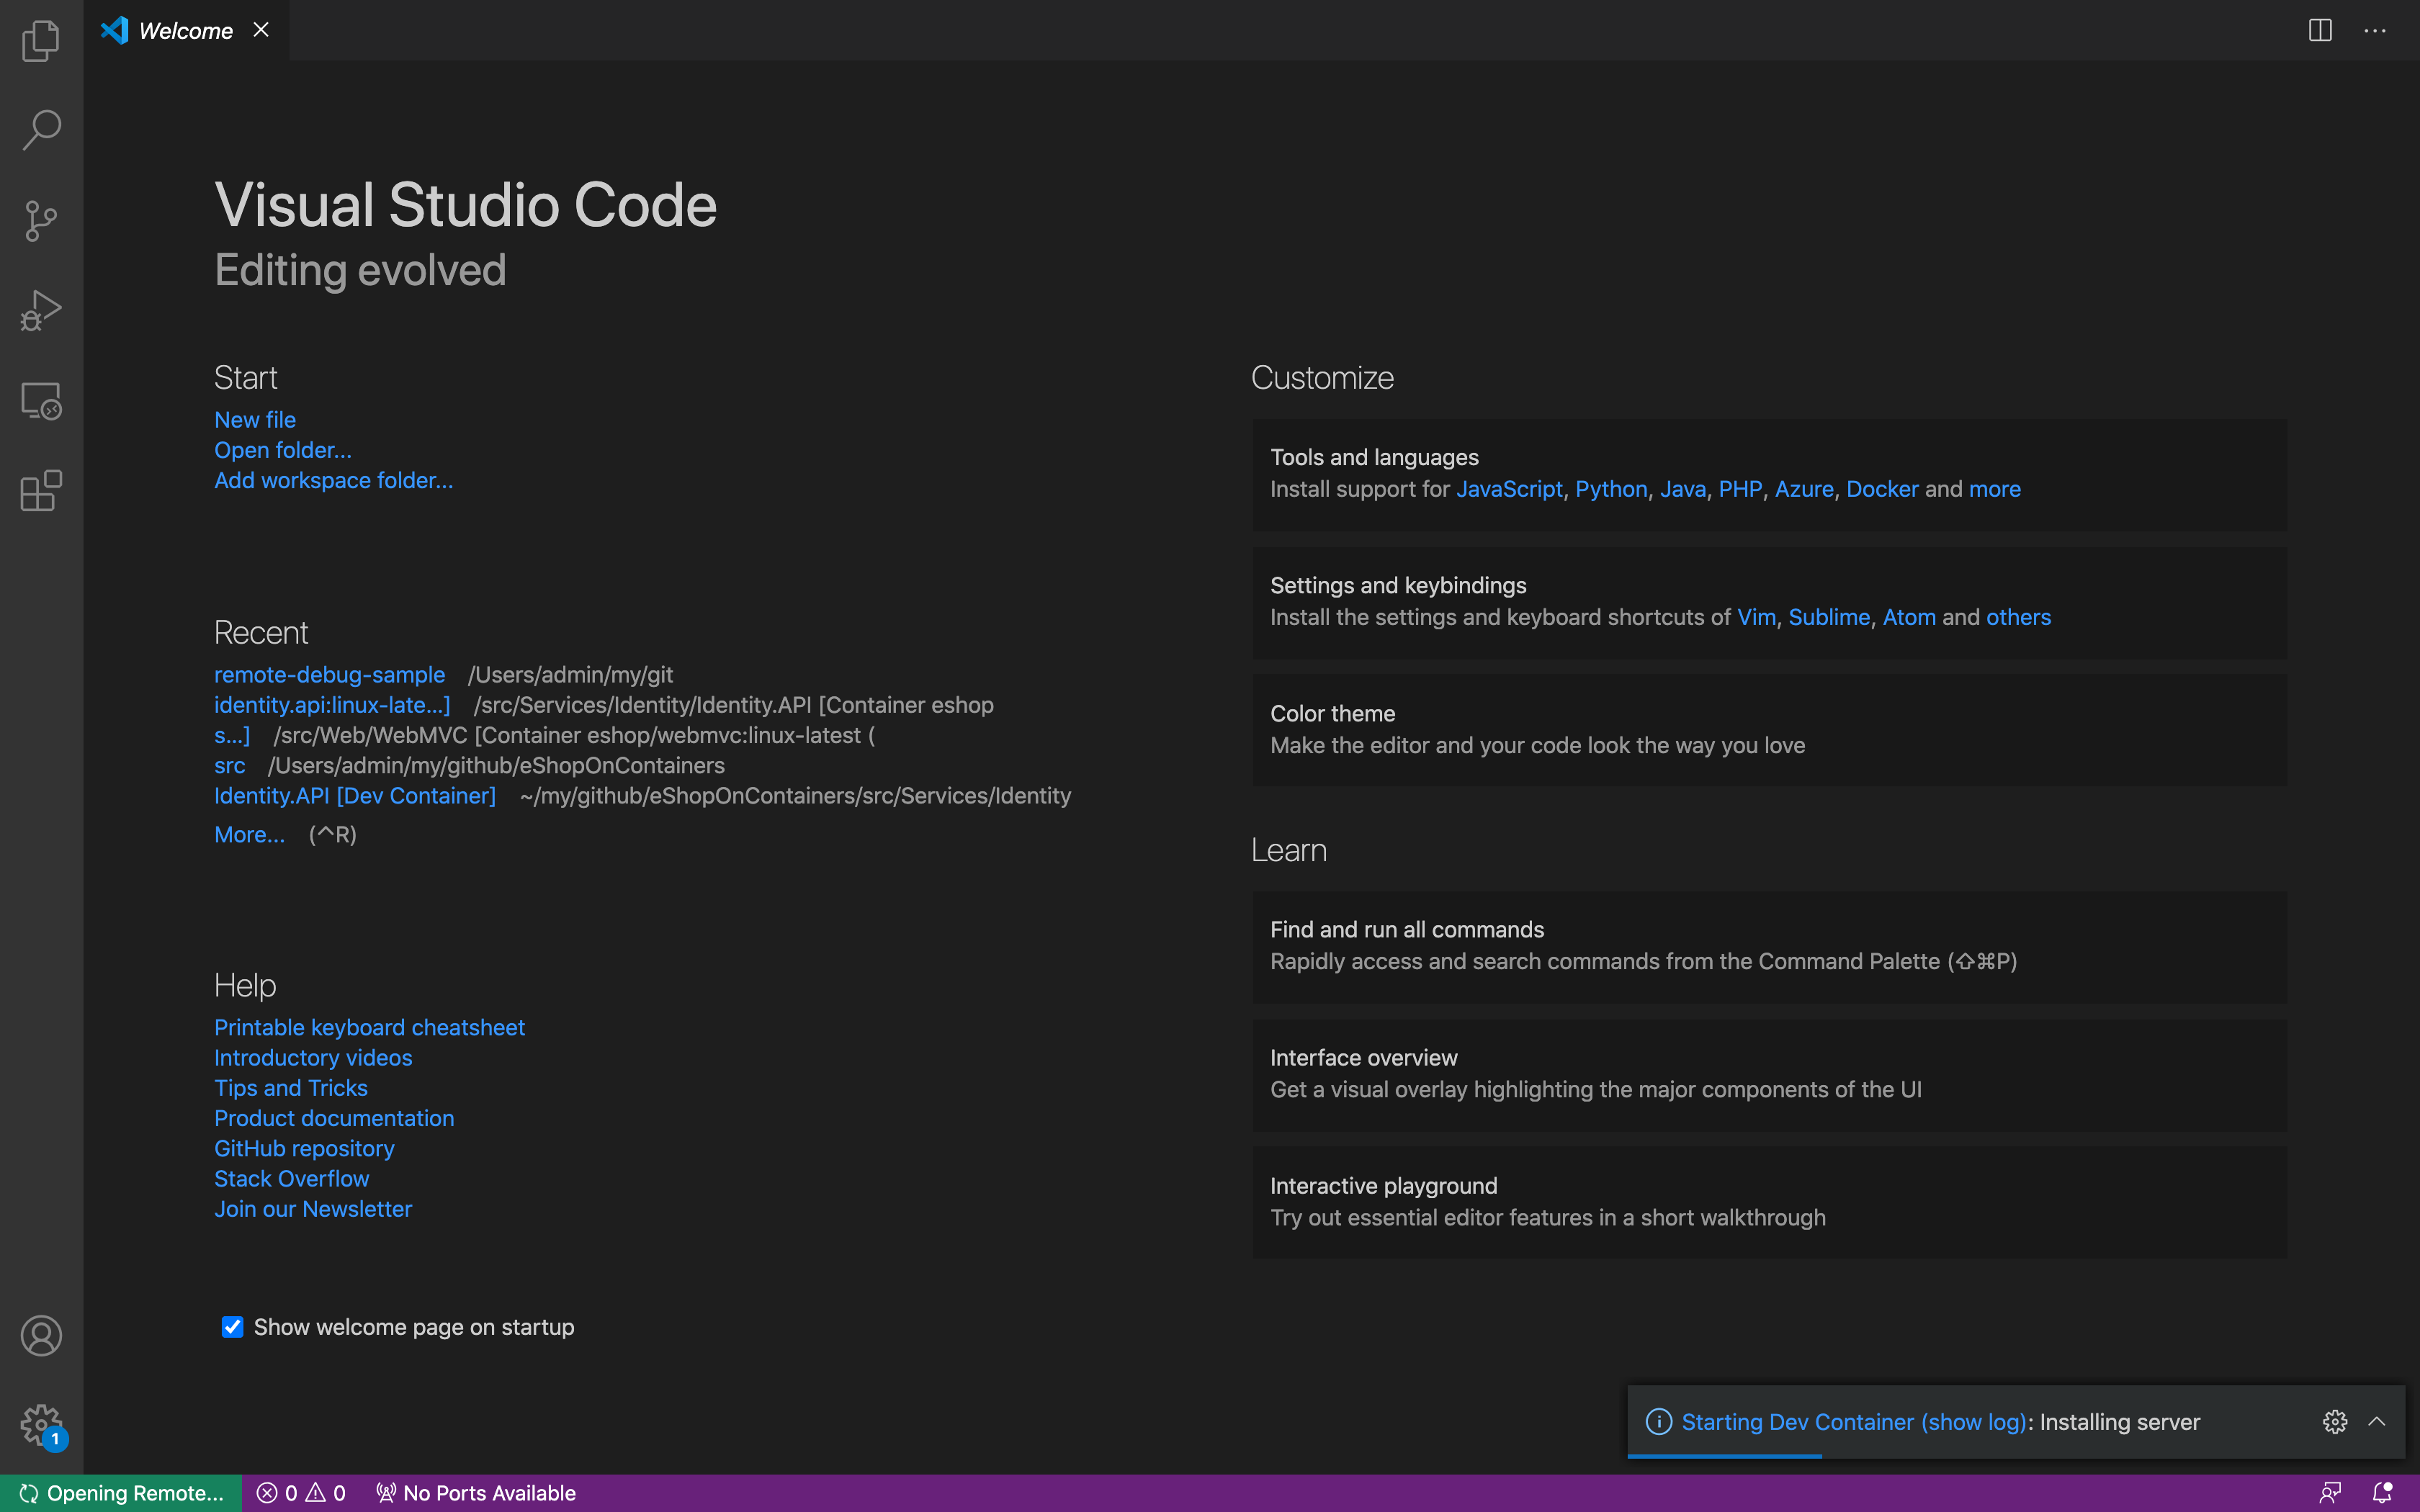Collapse the Dev Container notification
Viewport: 2420px width, 1512px height.
(x=2377, y=1421)
